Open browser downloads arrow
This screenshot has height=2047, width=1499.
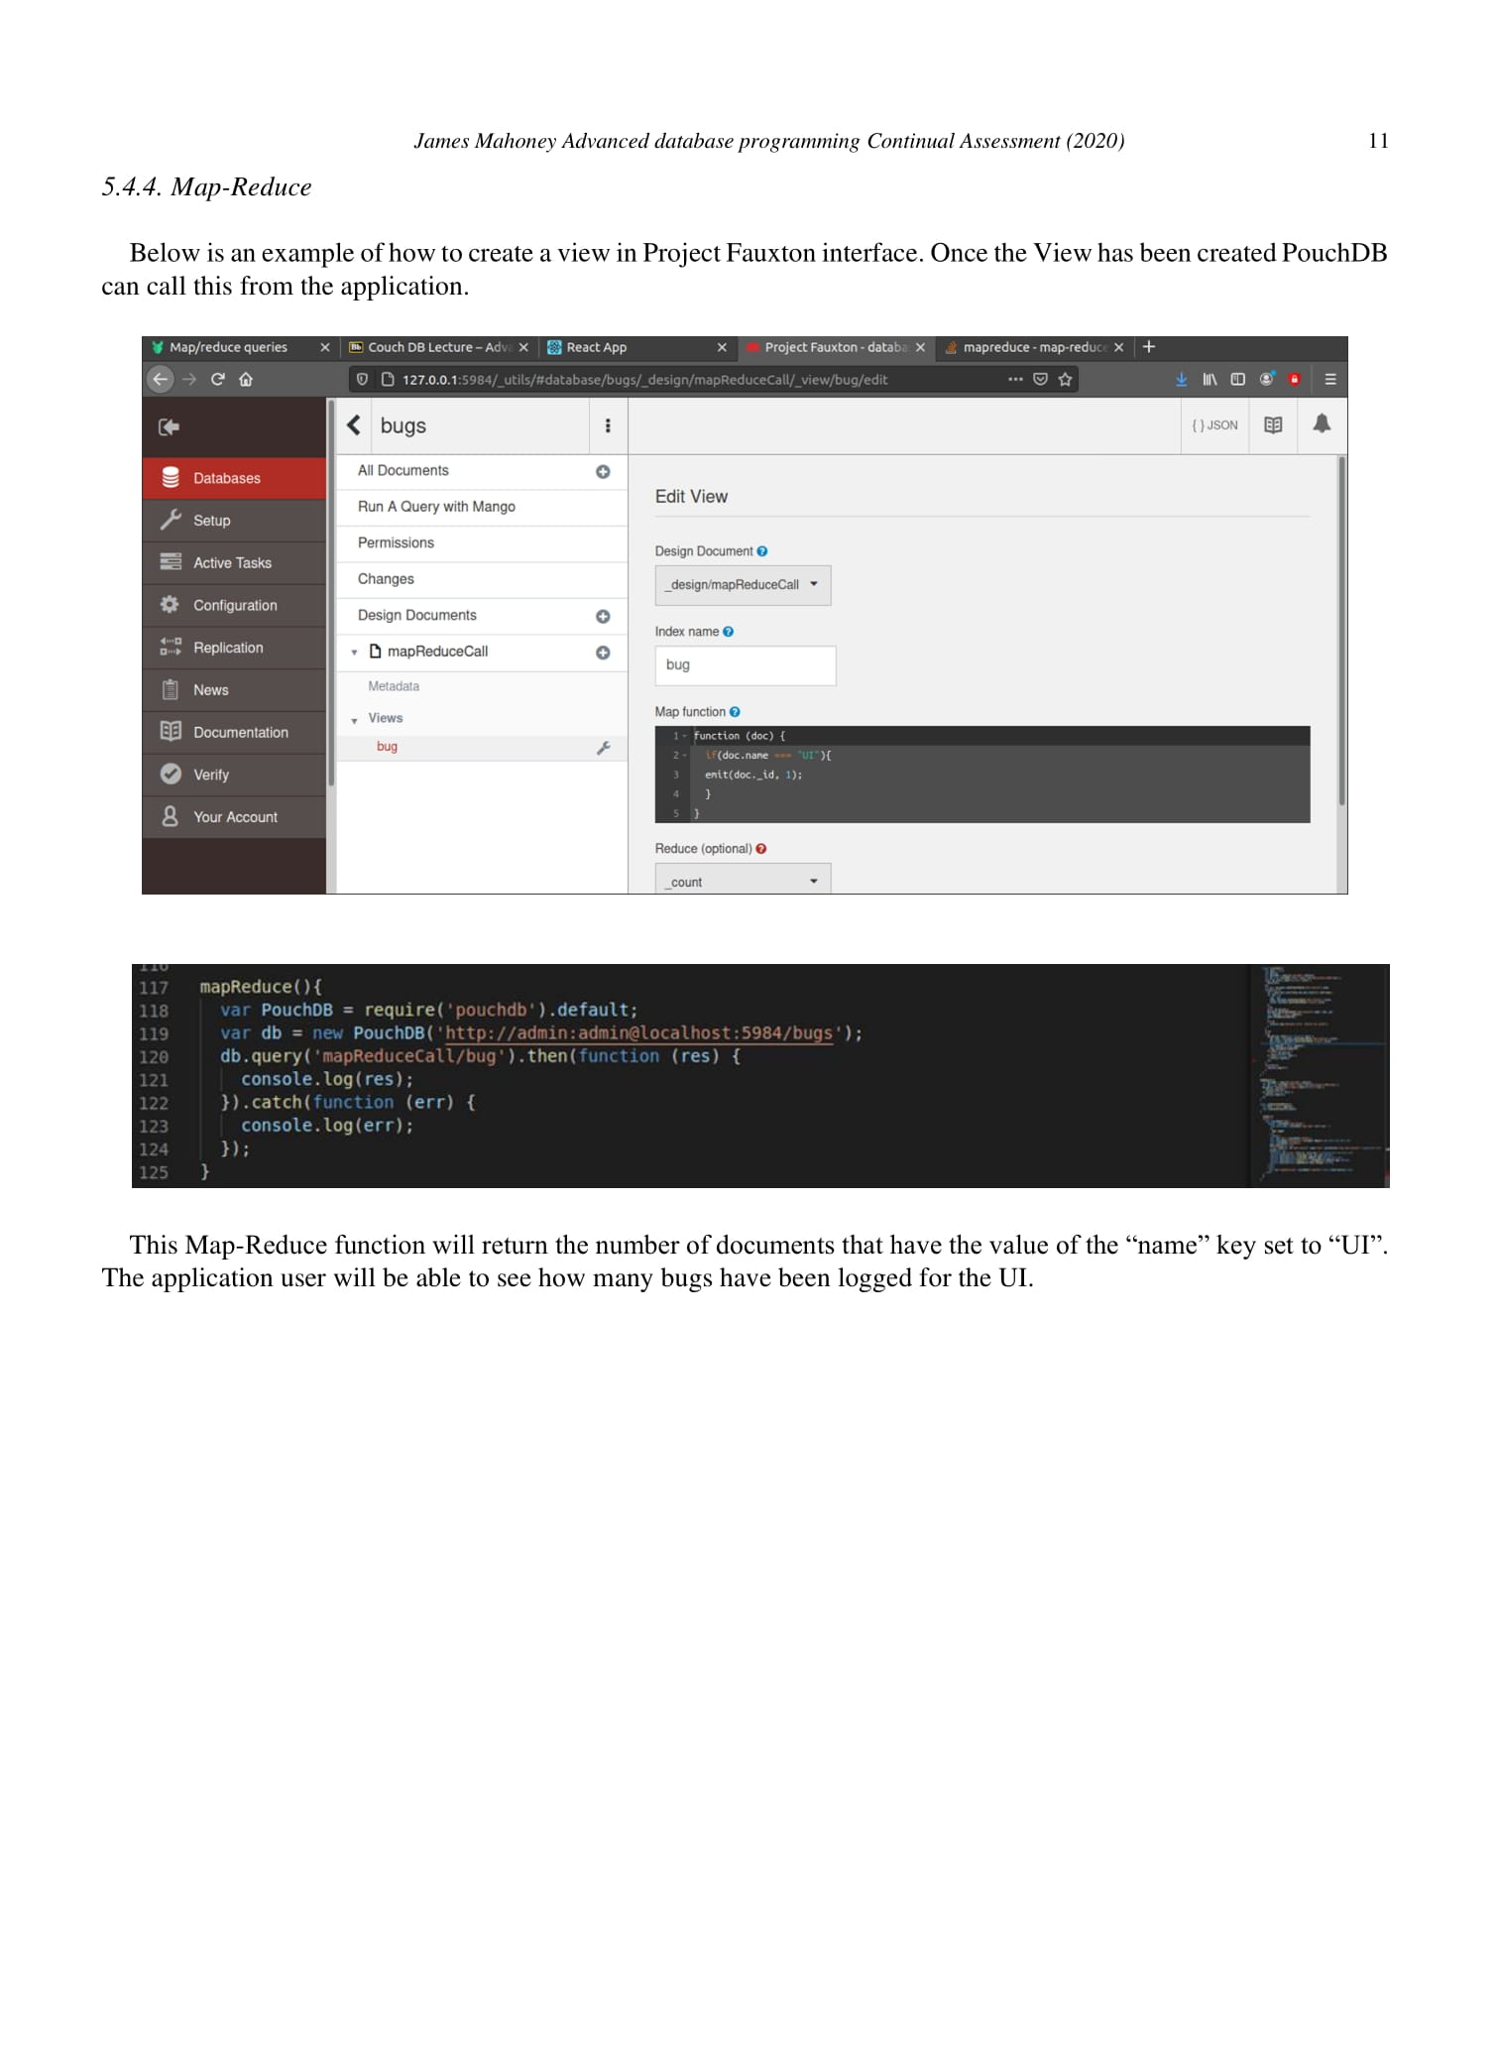tap(1181, 379)
